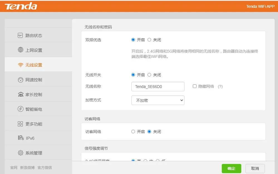Screen dimensions: 278x174
Task: Select the 无线设置 menu item
Action: tap(38, 64)
